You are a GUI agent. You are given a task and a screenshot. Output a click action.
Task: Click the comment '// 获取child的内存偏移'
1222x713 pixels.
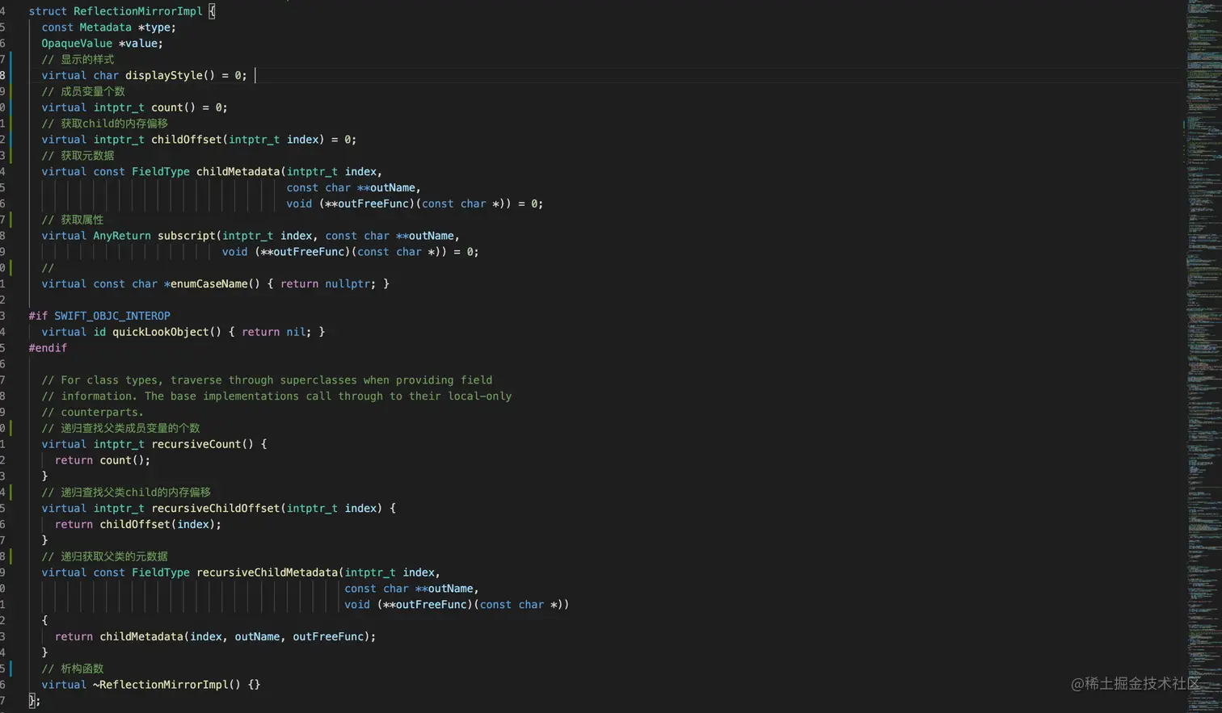[x=105, y=124]
